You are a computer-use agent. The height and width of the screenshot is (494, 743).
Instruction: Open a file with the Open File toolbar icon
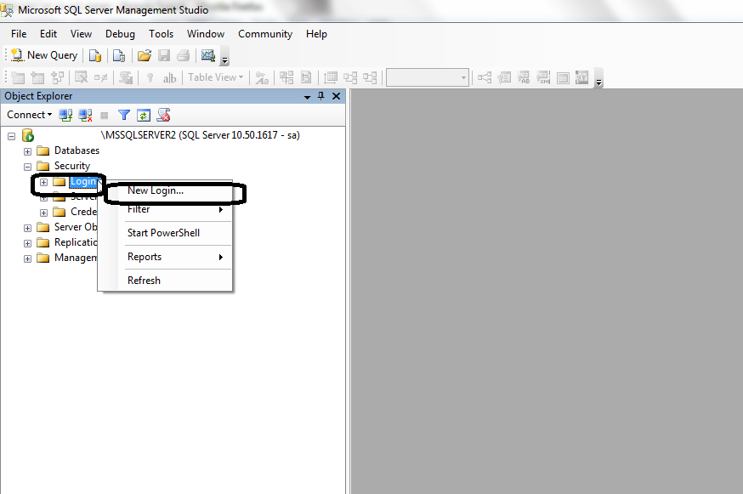click(143, 54)
